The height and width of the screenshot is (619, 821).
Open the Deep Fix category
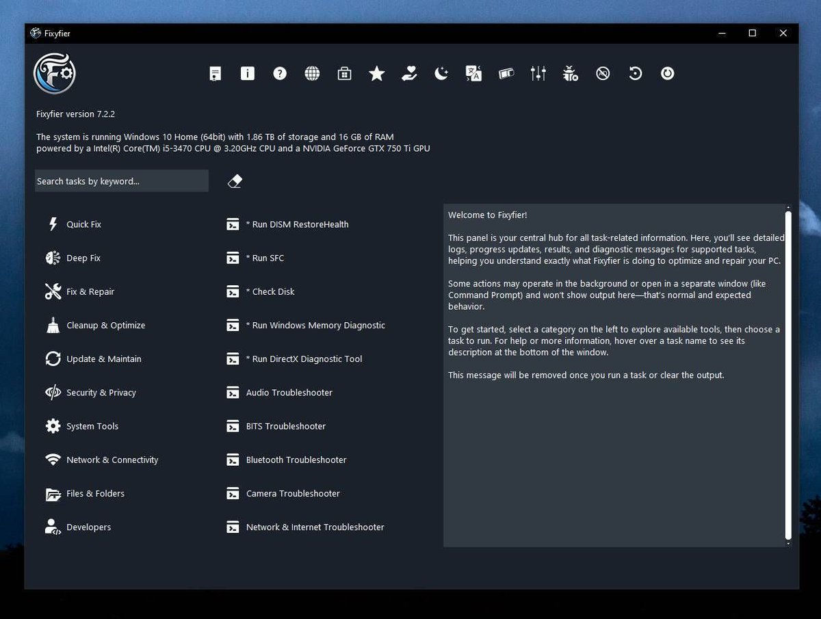click(x=73, y=258)
